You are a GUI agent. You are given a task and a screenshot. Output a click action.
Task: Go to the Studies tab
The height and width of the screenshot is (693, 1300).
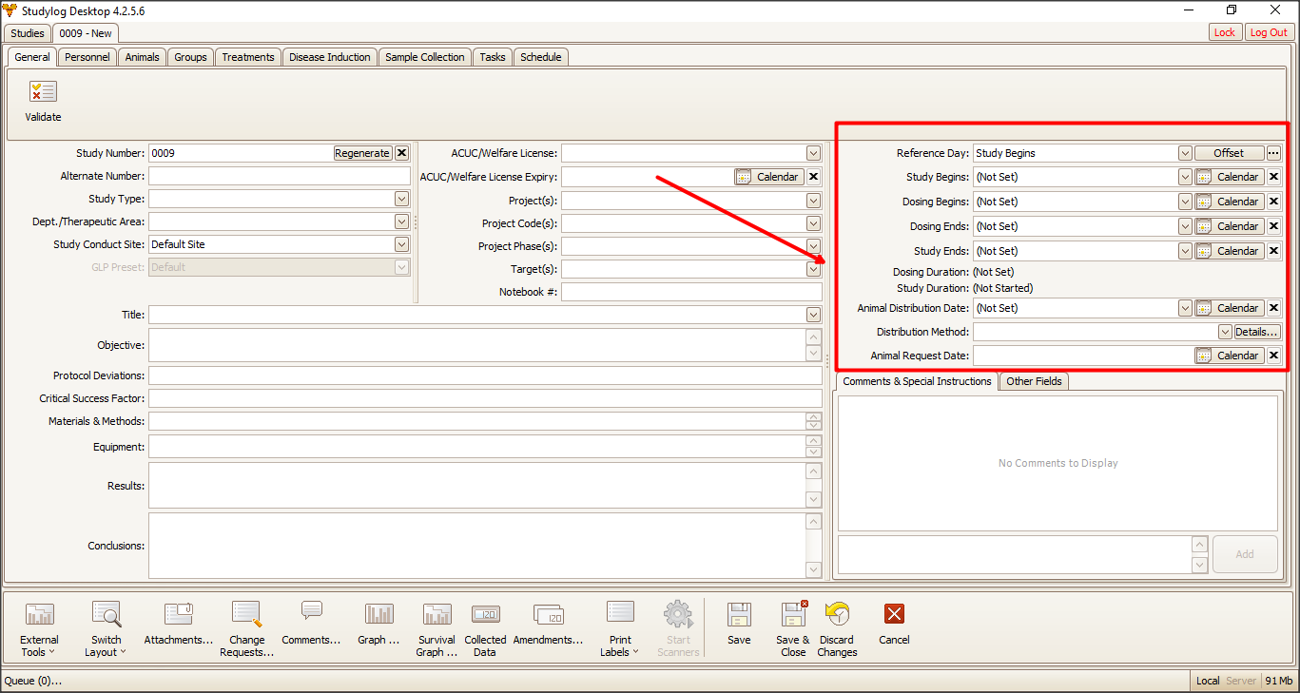28,33
